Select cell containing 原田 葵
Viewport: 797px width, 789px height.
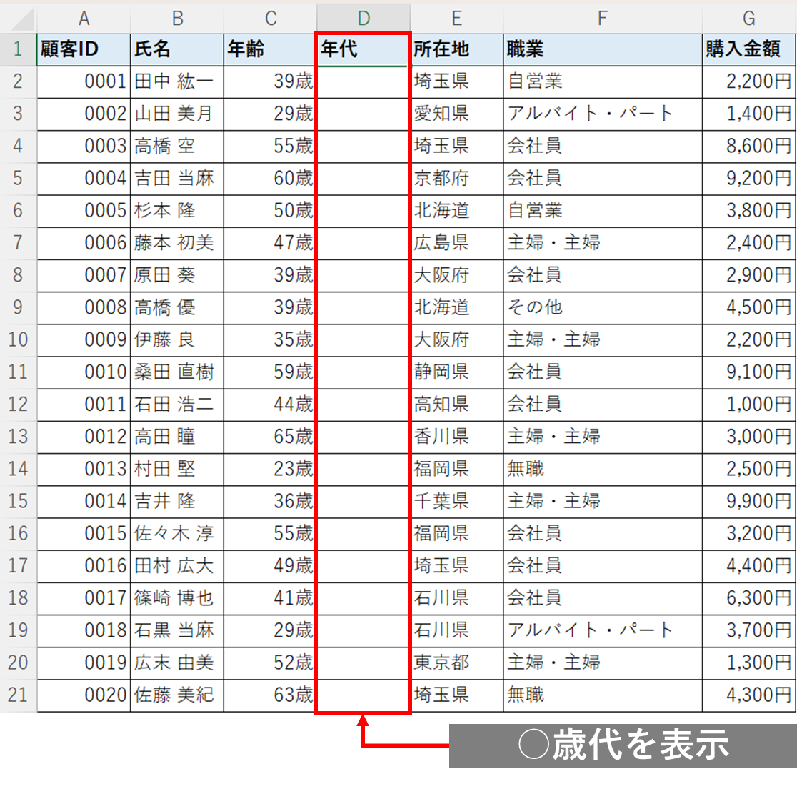click(177, 275)
